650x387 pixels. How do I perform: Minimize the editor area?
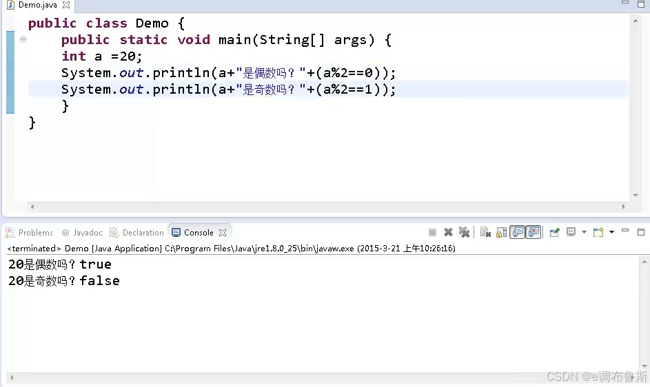(x=625, y=3)
